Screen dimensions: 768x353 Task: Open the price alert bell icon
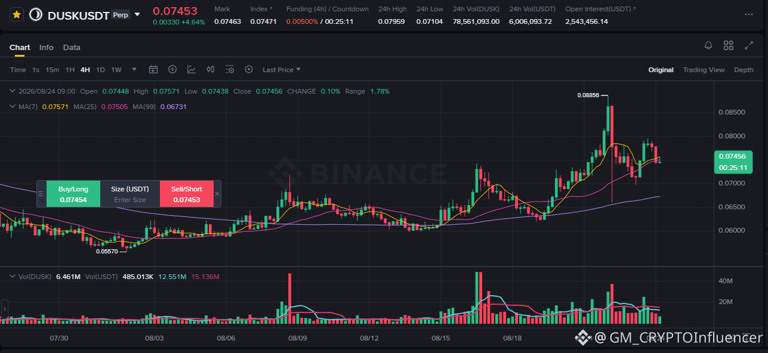pyautogui.click(x=708, y=45)
